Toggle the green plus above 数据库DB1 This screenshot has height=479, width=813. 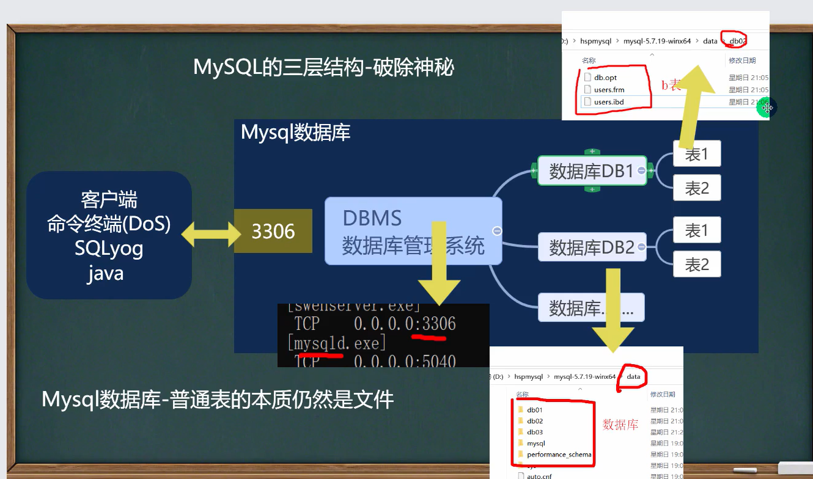pyautogui.click(x=591, y=150)
